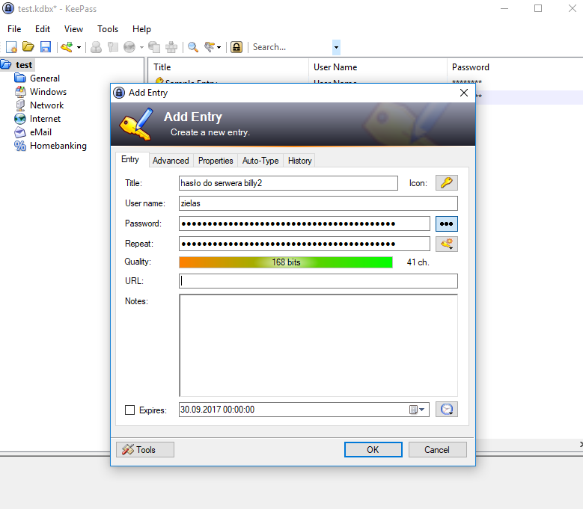Image resolution: width=583 pixels, height=509 pixels.
Task: Toggle password visibility with dots button
Action: pos(447,223)
